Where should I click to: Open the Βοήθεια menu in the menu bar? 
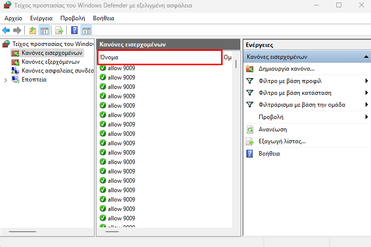tap(104, 18)
